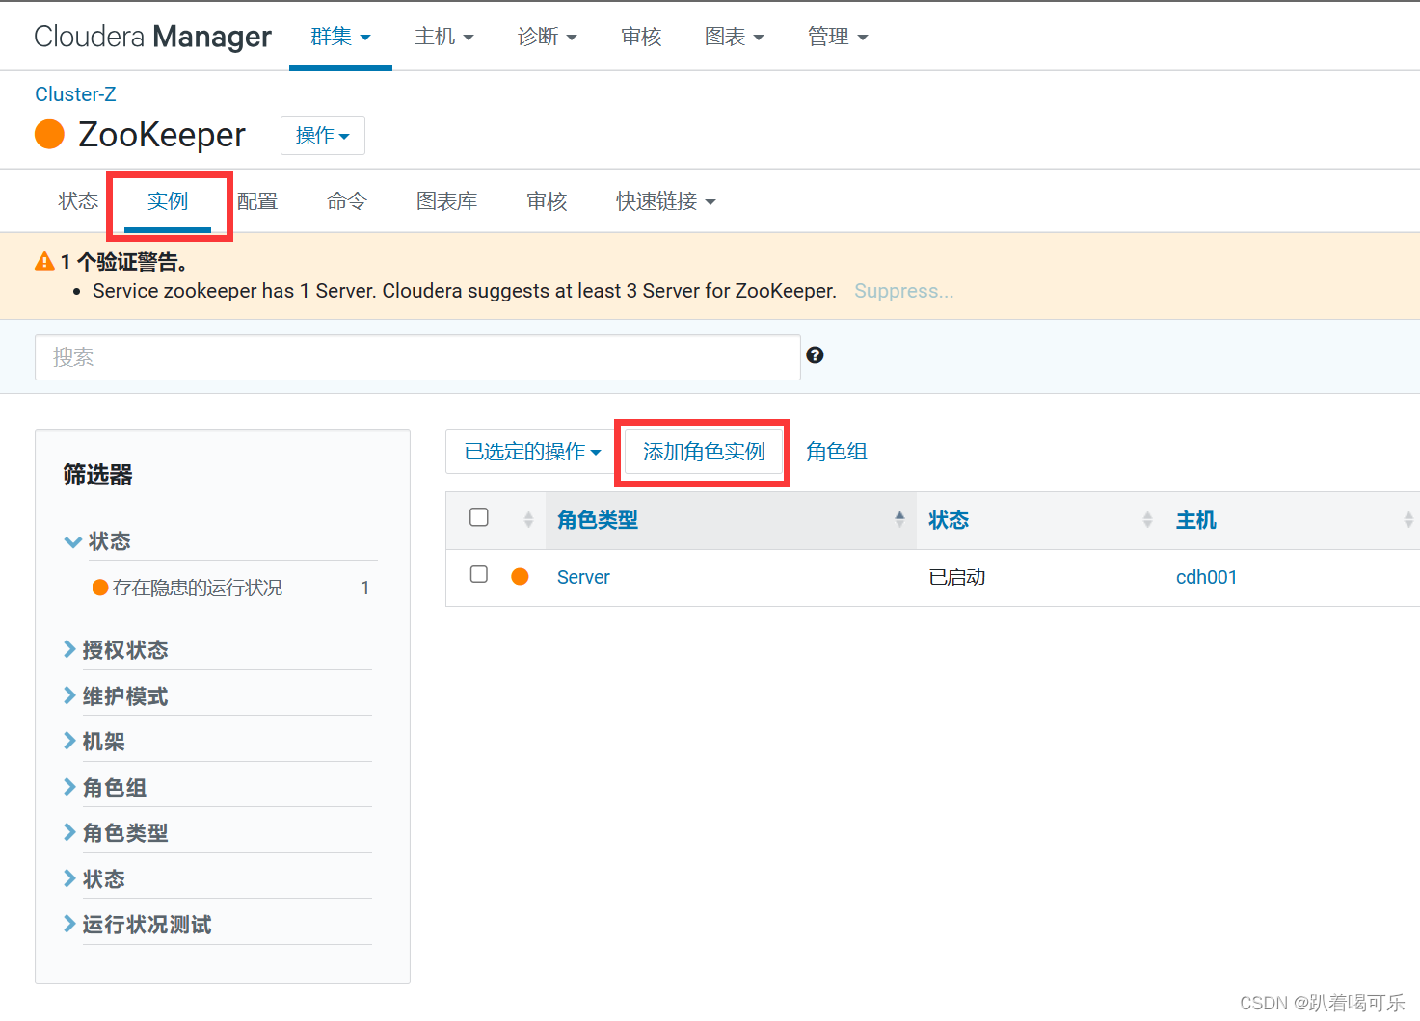The height and width of the screenshot is (1021, 1420).
Task: Open the 已选定的操作 dropdown
Action: (532, 451)
